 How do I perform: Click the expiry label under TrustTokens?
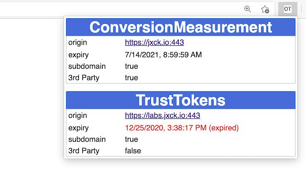point(78,128)
